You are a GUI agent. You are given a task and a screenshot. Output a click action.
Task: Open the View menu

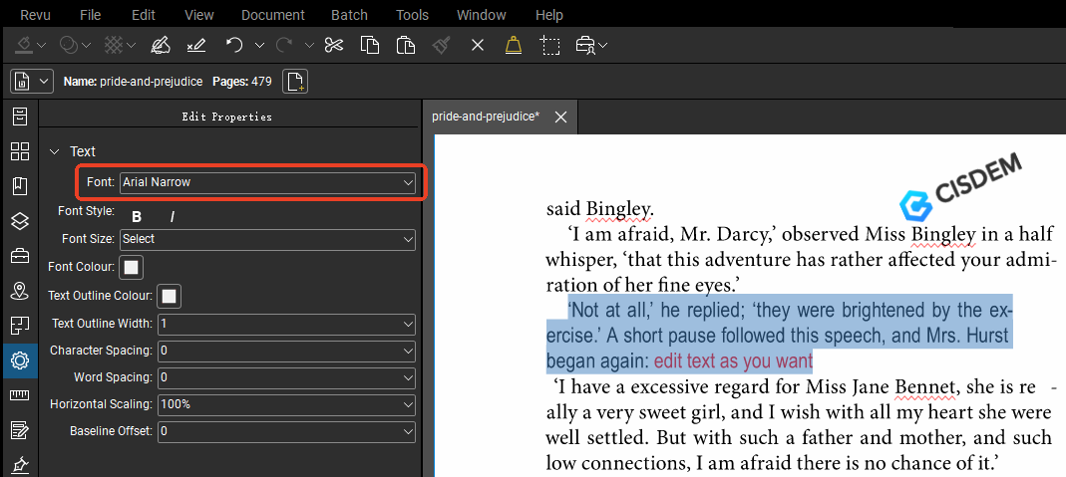(x=199, y=15)
